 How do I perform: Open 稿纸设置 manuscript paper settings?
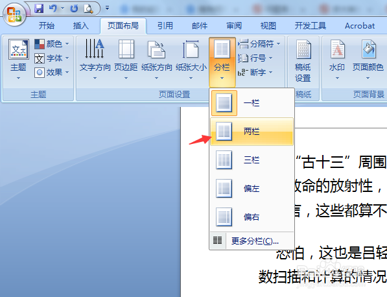303,61
